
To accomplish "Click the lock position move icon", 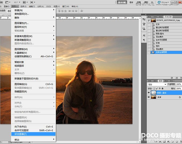I will tap(159, 88).
